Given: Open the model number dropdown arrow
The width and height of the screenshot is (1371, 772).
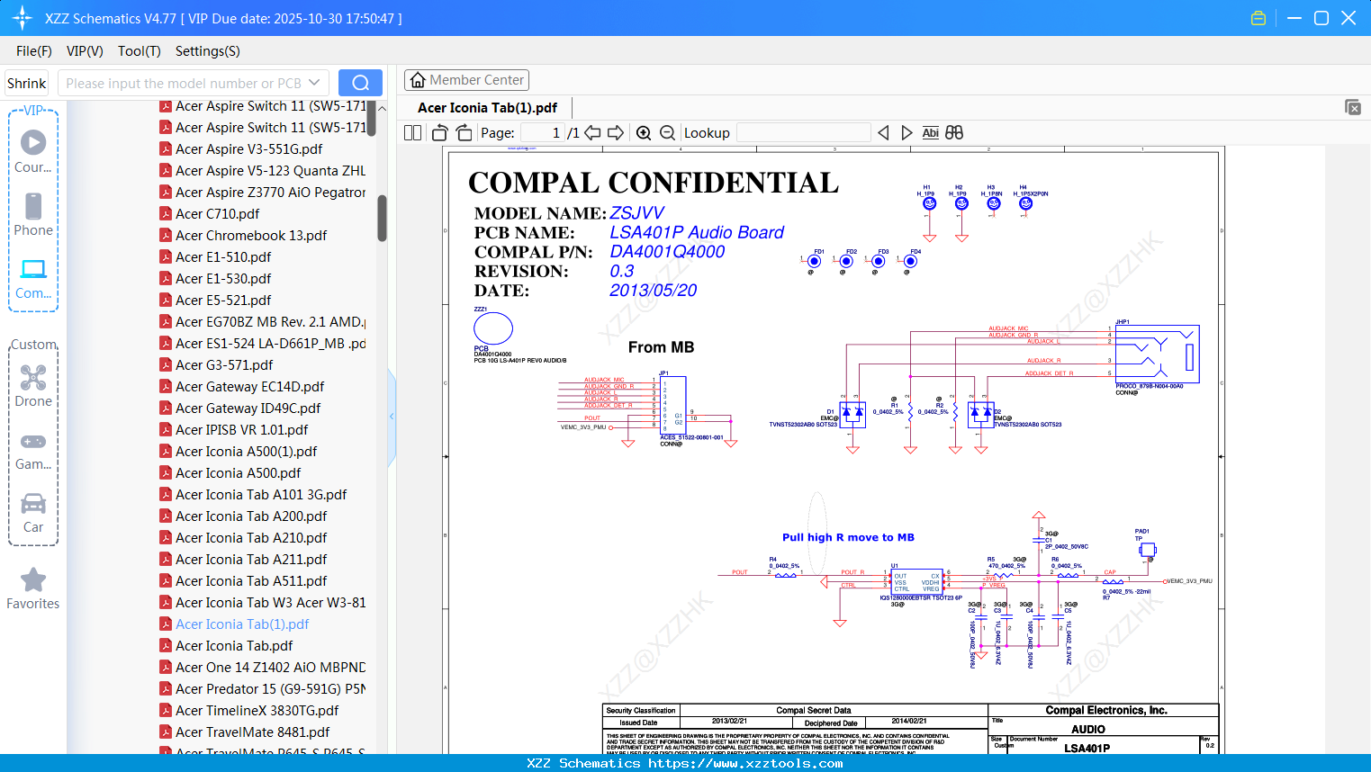Looking at the screenshot, I should 314,83.
